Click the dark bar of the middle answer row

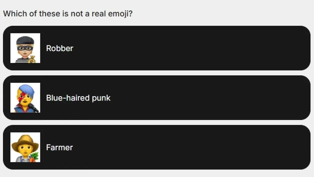click(x=184, y=98)
